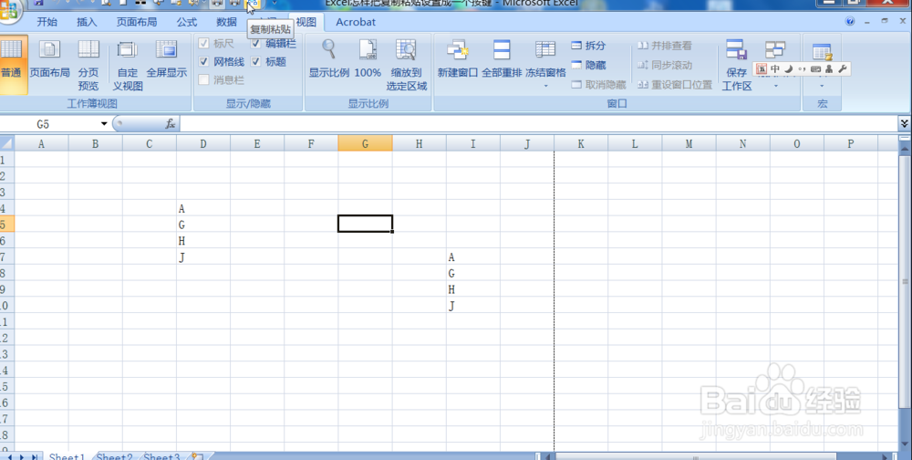Image resolution: width=912 pixels, height=460 pixels.
Task: Open the Name Box dropdown arrow
Action: (104, 124)
